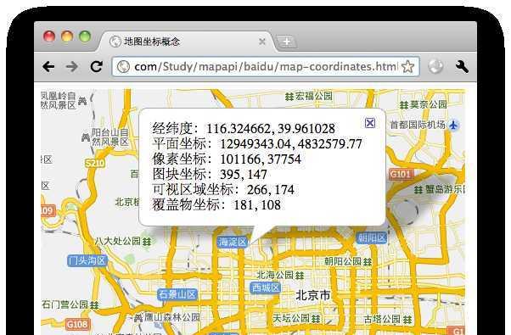Close the 地图坐标概念 tab

[262, 42]
